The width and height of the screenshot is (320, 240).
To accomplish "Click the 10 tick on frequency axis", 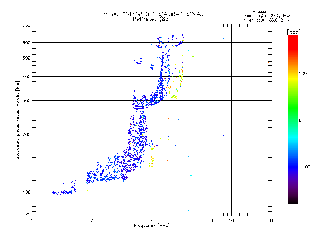I will coord(231,220).
